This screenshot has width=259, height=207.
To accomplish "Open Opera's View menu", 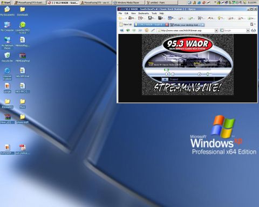I will 133,13.
